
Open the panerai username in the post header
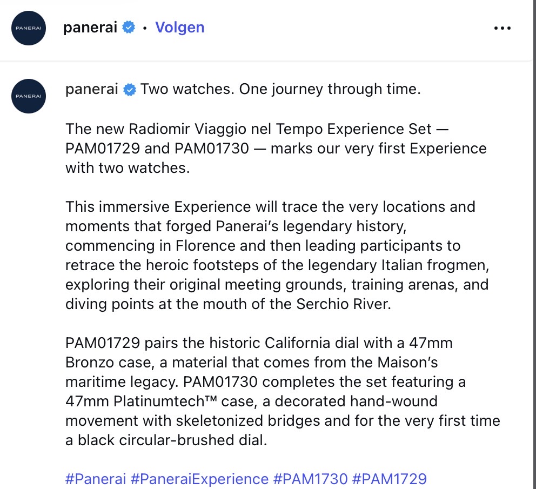pos(90,28)
